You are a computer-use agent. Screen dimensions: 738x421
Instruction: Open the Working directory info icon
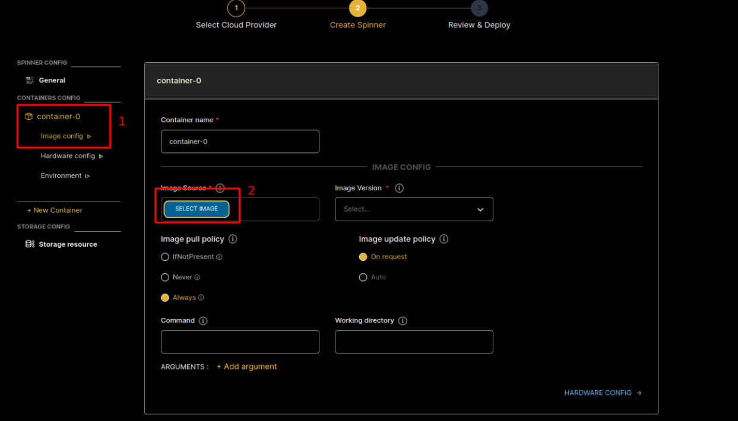[x=403, y=321]
